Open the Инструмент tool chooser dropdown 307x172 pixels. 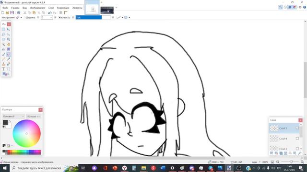[19, 17]
